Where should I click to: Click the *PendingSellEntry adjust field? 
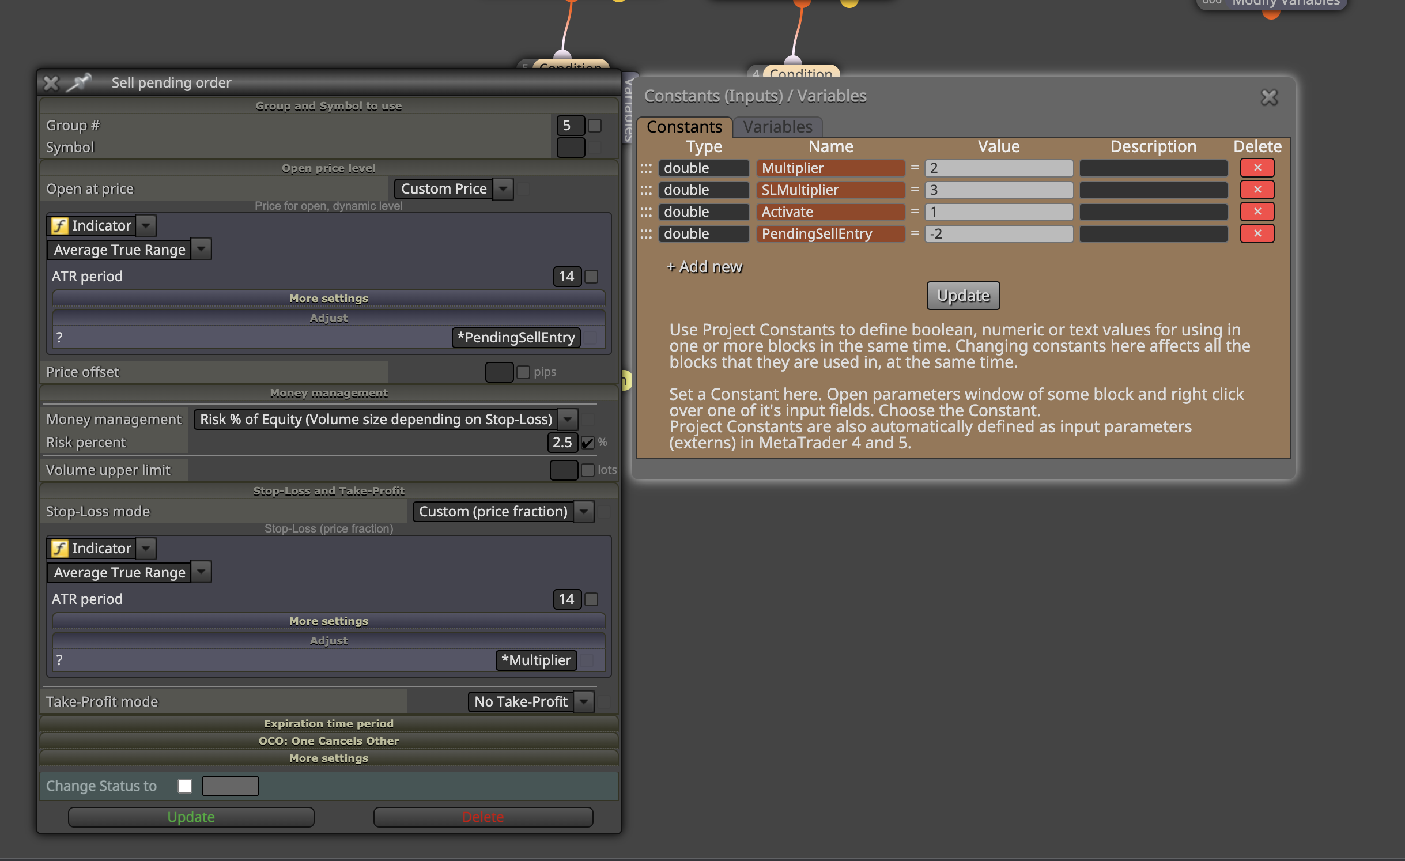coord(516,338)
